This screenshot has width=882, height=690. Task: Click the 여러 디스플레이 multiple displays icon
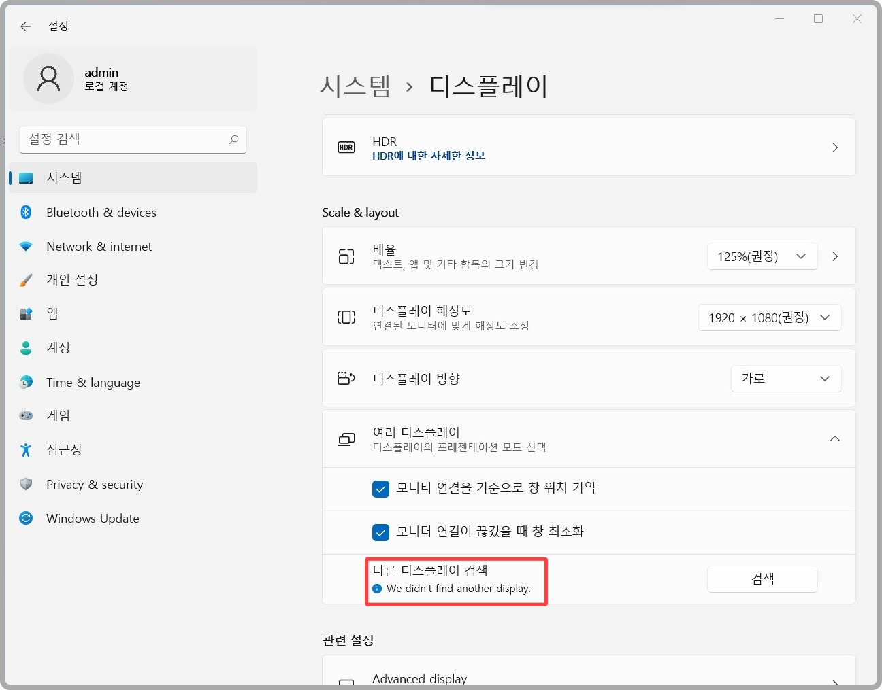pos(346,438)
